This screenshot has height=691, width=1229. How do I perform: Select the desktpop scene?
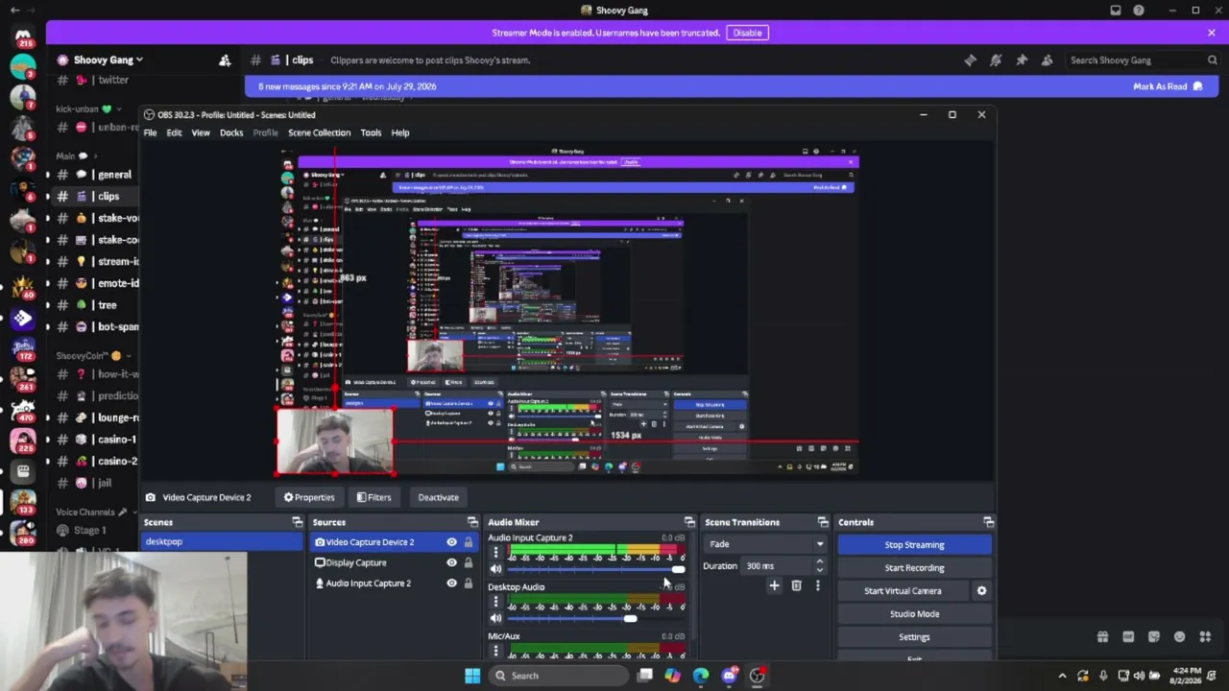pyautogui.click(x=222, y=542)
